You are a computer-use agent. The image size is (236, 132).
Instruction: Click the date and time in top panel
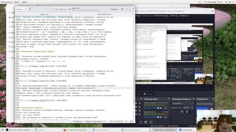[213, 2]
